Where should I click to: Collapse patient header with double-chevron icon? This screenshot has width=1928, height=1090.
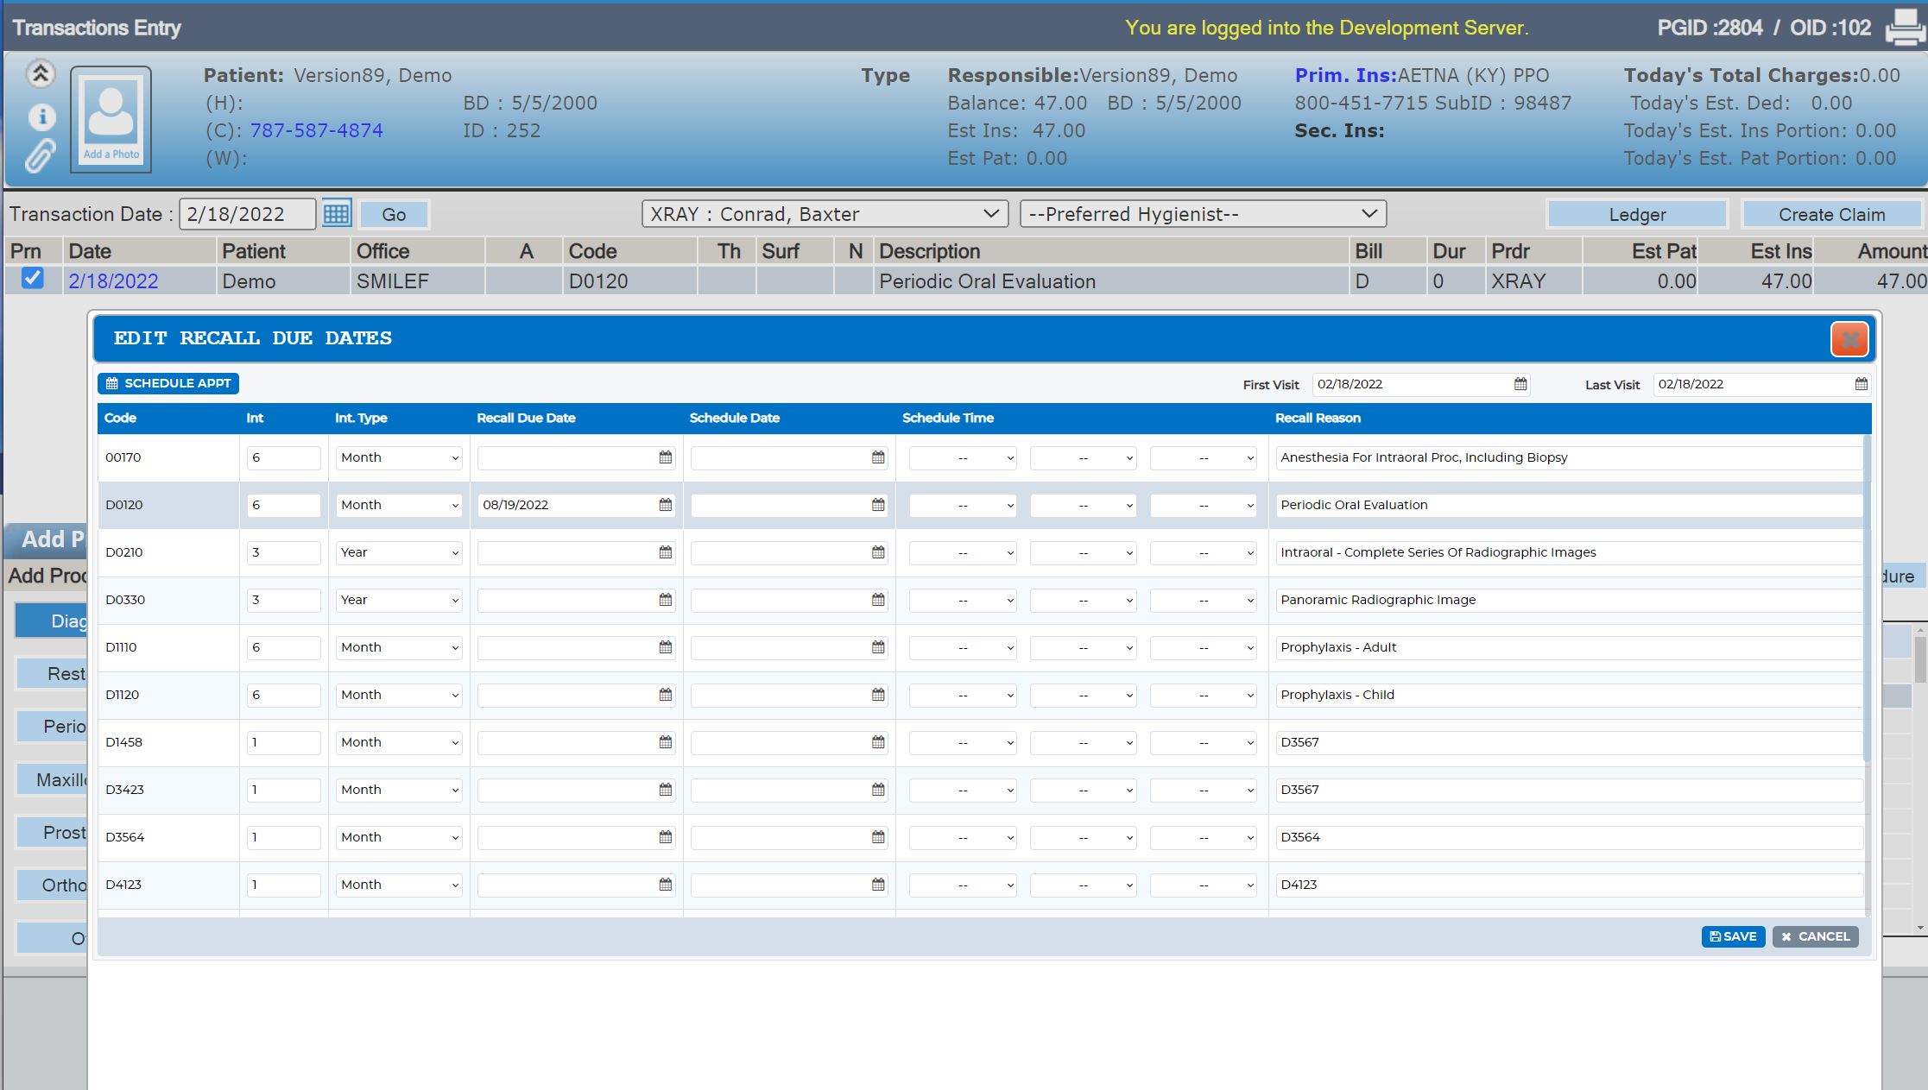[41, 74]
